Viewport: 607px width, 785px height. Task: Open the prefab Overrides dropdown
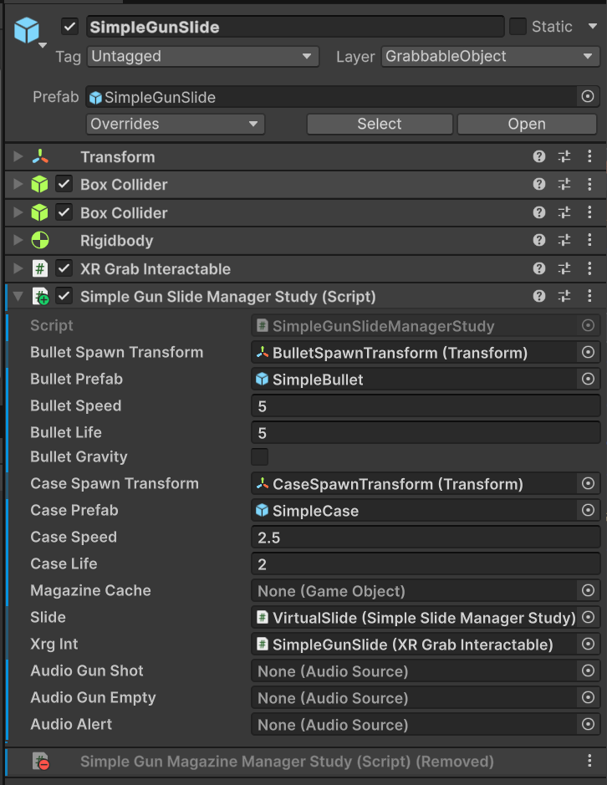click(x=175, y=125)
